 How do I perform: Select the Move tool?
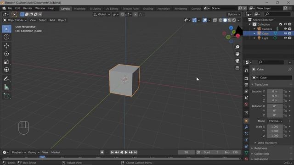(6, 46)
